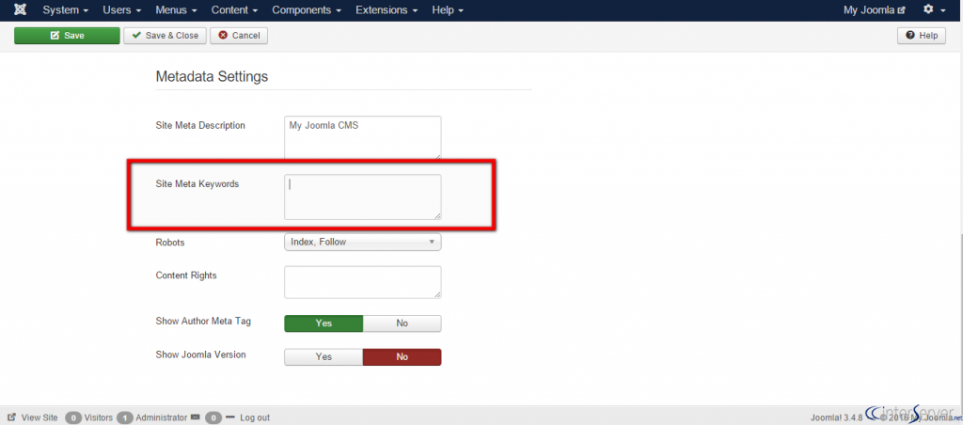Click the Visitors count badge

(73, 417)
